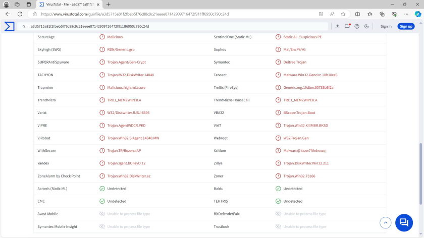Close the VirusTotal tab

click(98, 5)
